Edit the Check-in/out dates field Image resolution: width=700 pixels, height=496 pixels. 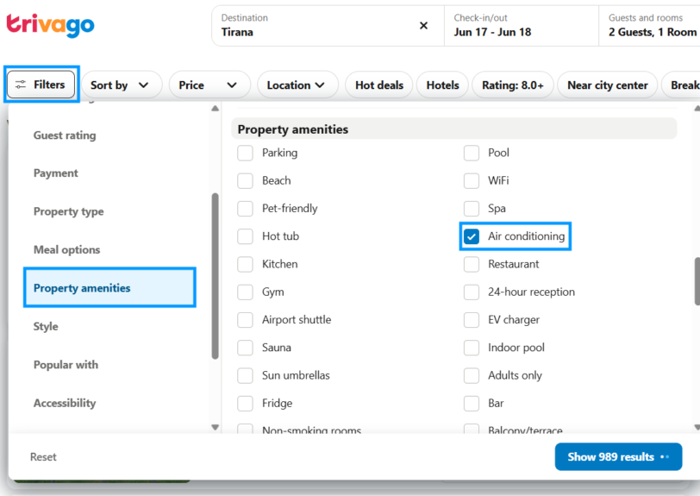point(521,26)
